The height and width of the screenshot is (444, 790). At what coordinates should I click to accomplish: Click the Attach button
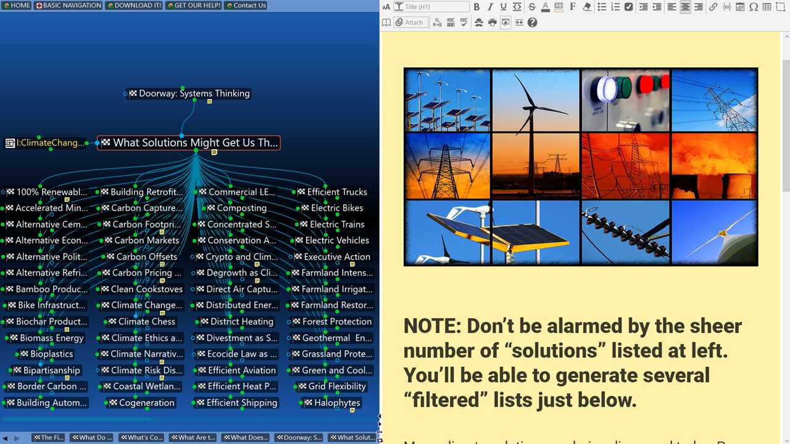410,22
